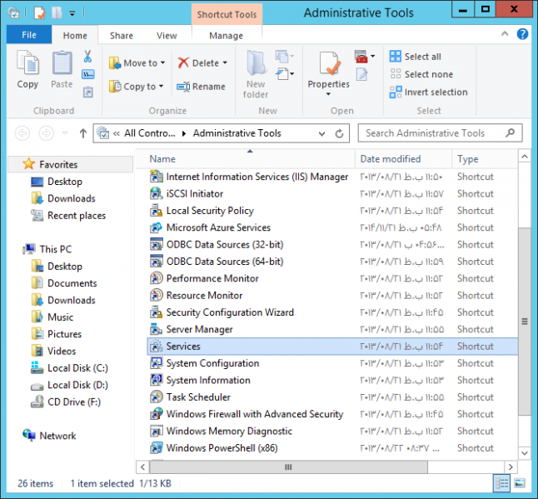Image resolution: width=538 pixels, height=499 pixels.
Task: Click the Server Manager icon
Action: pyautogui.click(x=157, y=329)
